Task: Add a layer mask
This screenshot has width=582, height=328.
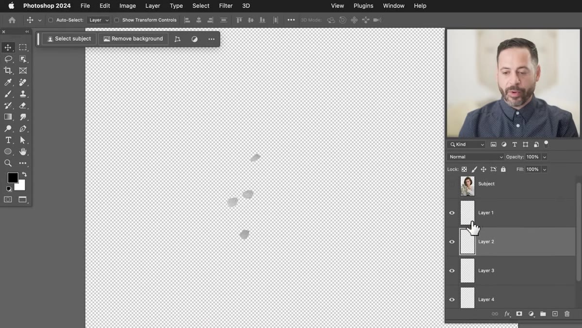Action: (x=519, y=314)
